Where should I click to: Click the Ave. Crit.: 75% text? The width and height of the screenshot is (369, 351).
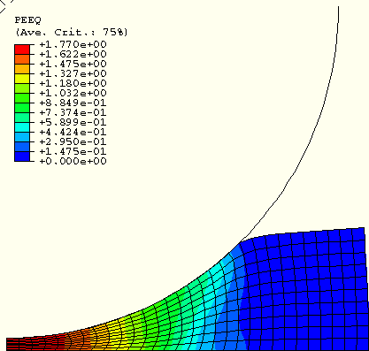pyautogui.click(x=72, y=32)
